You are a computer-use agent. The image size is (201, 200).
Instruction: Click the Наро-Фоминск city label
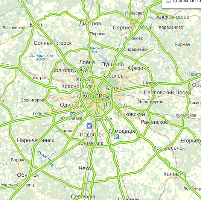pyautogui.click(x=35, y=141)
